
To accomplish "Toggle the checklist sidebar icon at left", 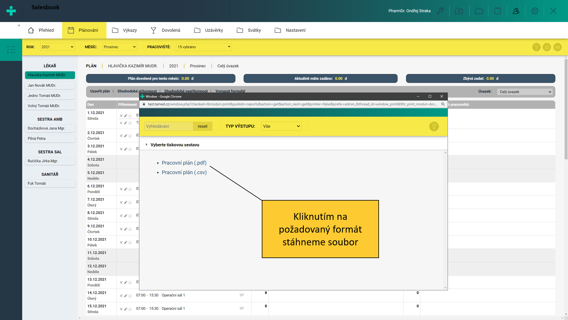I will pos(11,49).
